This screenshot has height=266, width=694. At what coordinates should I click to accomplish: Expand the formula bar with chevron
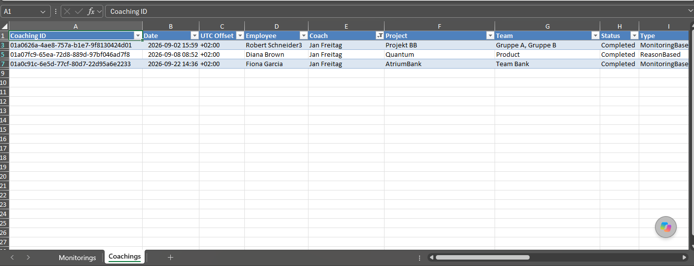[x=690, y=11]
